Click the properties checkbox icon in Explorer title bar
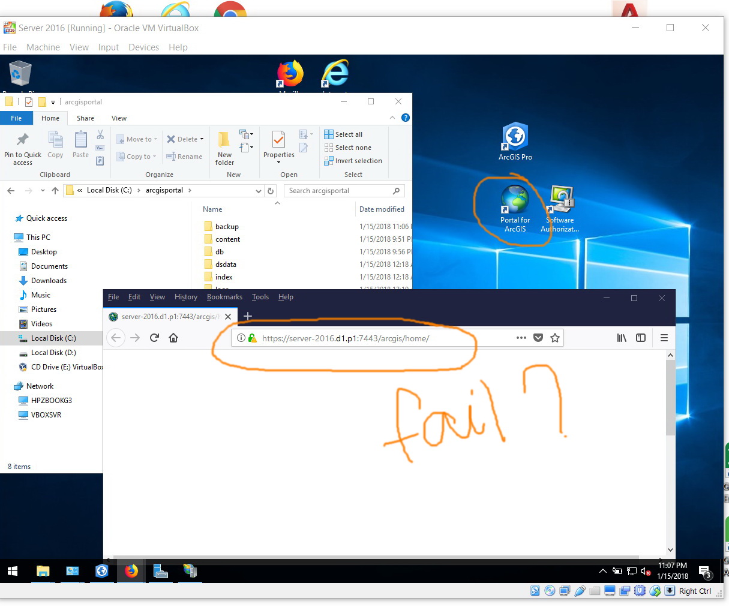Image resolution: width=729 pixels, height=607 pixels. pos(28,101)
